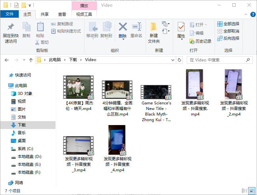Click Select None (全部取消)

(228, 31)
